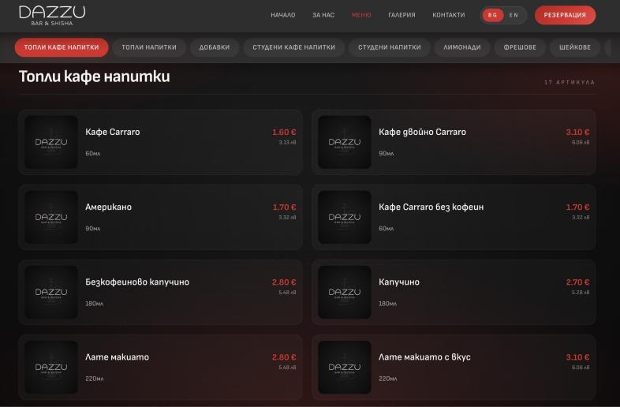Select the МЕНЮ navigation item
The width and height of the screenshot is (620, 407).
tap(361, 15)
